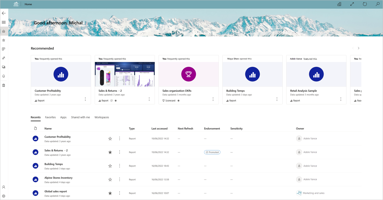Click the chart icon in top bar

tap(339, 4)
